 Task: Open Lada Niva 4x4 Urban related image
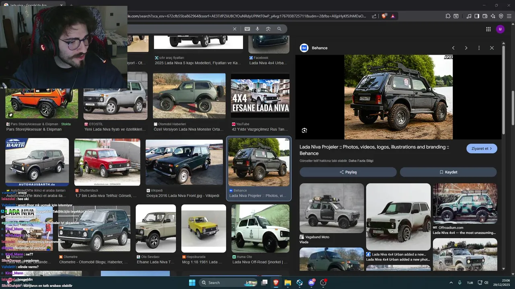click(398, 217)
